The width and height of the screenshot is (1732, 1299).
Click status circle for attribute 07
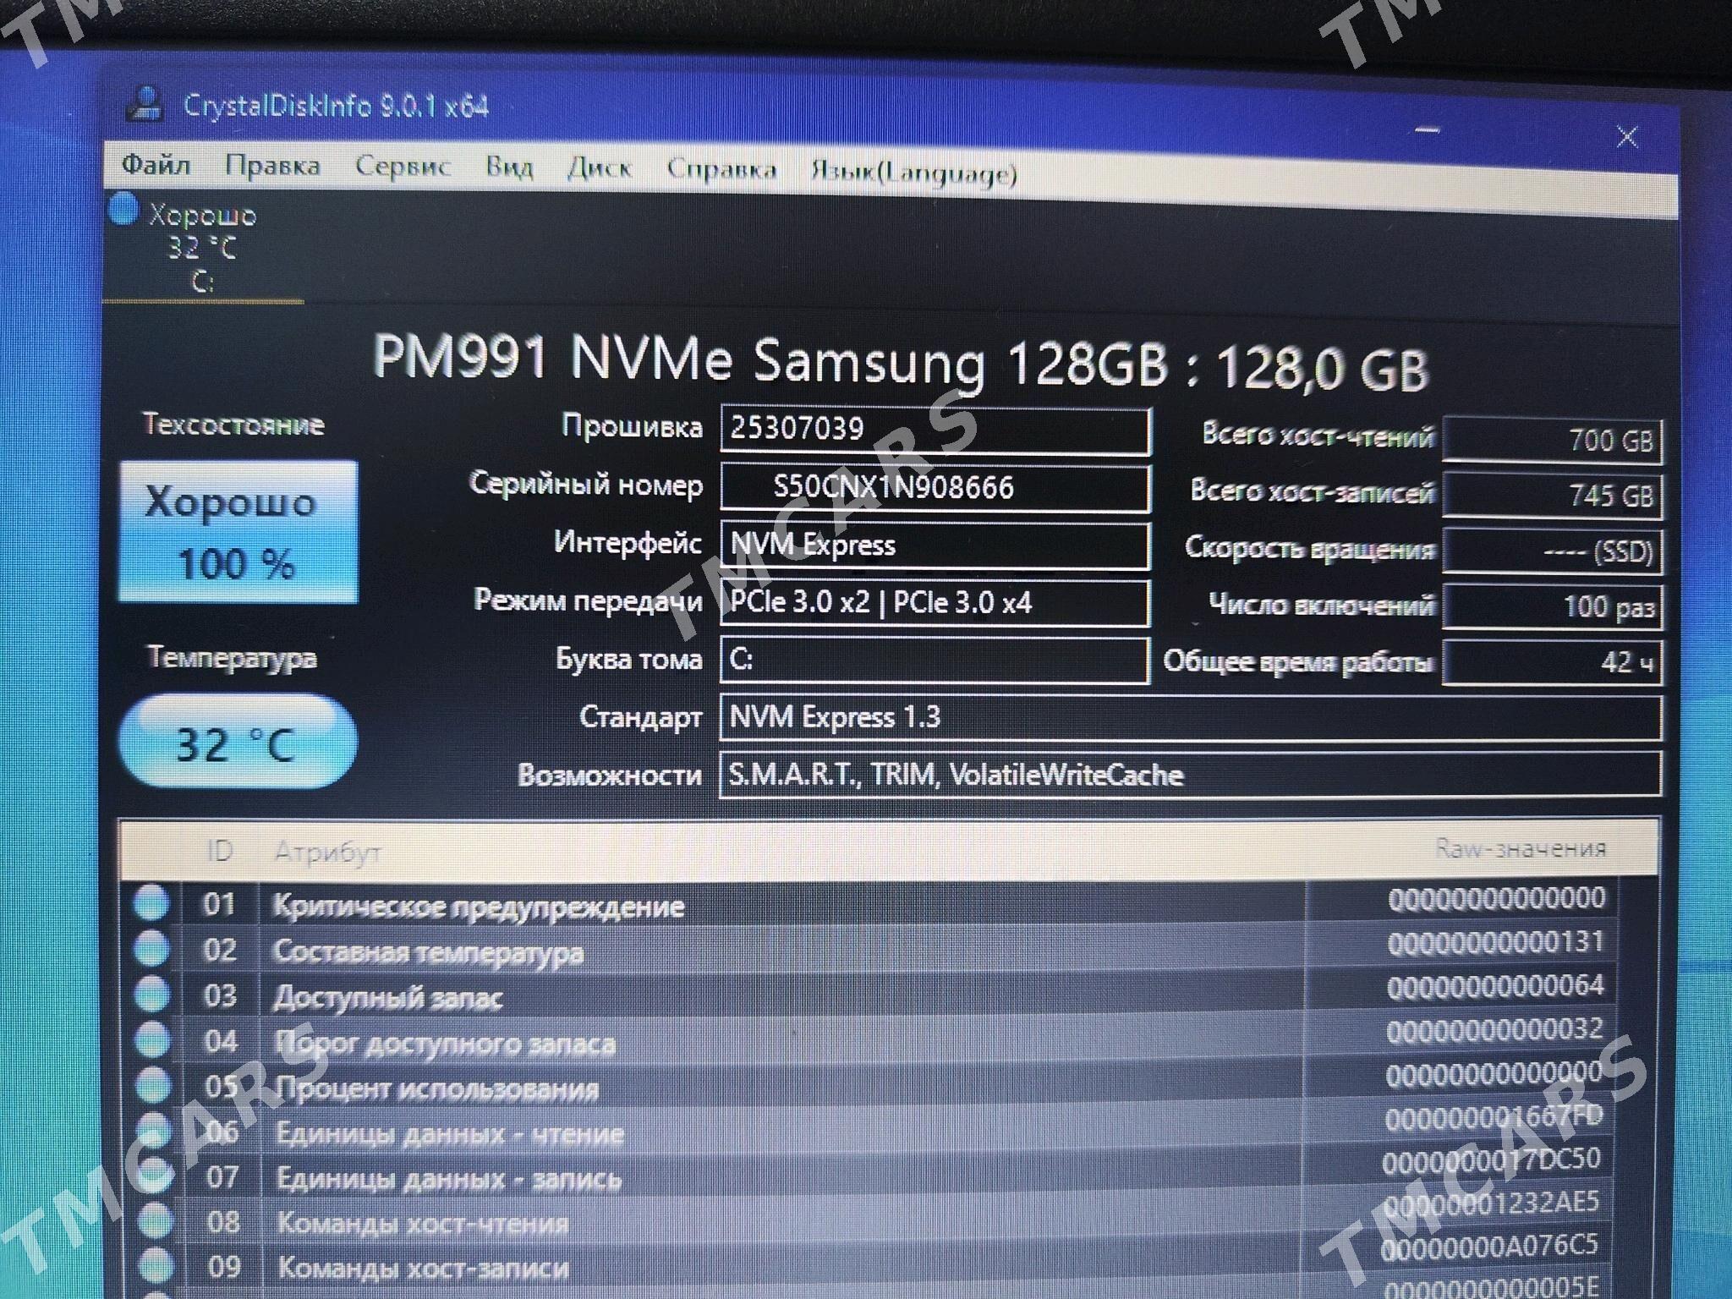coord(155,1176)
